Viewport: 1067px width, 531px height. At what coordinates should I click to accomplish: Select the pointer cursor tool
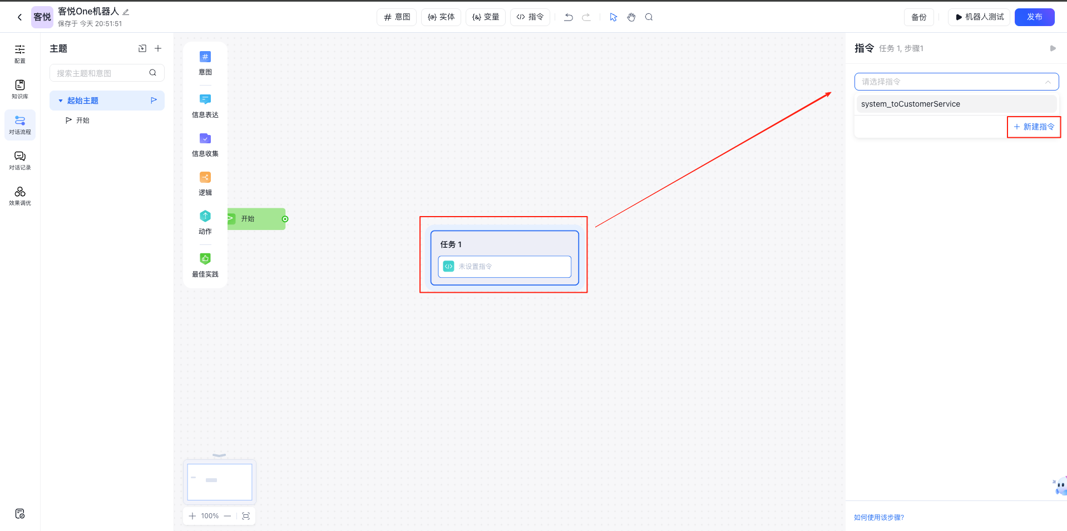coord(613,17)
